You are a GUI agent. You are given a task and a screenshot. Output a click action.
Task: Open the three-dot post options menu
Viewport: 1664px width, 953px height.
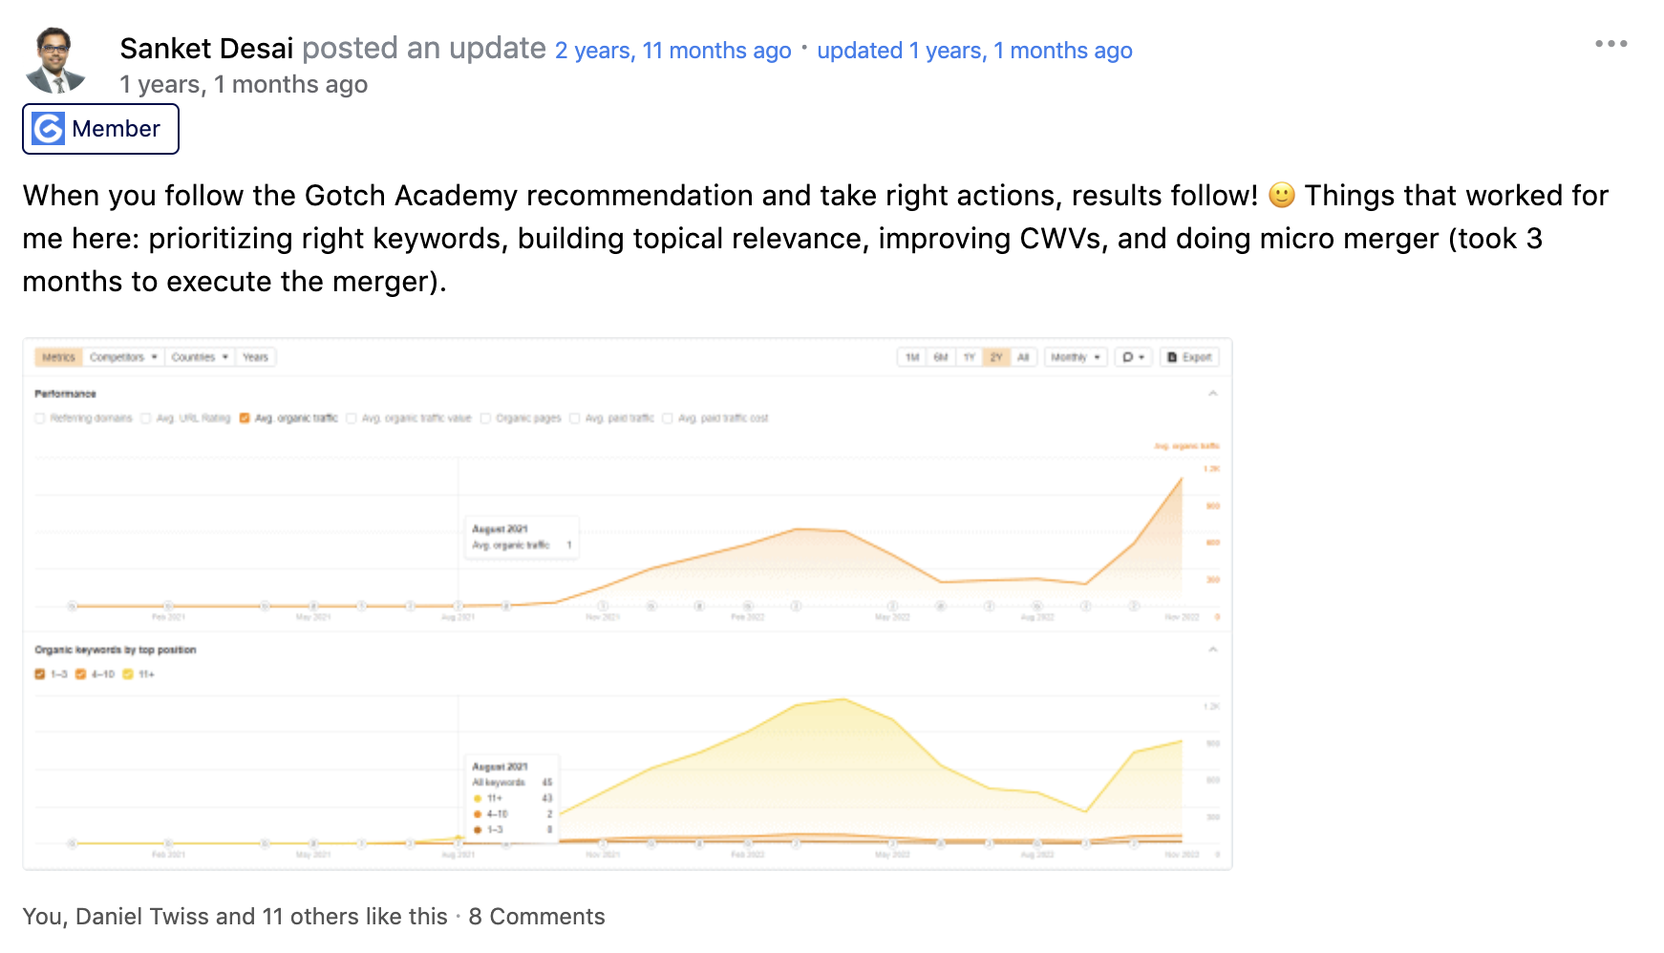(x=1611, y=44)
